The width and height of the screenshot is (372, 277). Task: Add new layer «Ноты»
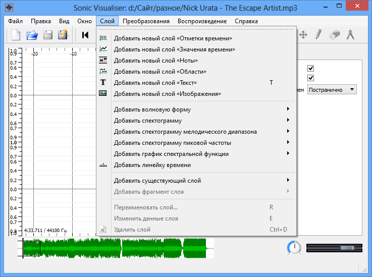[196, 61]
